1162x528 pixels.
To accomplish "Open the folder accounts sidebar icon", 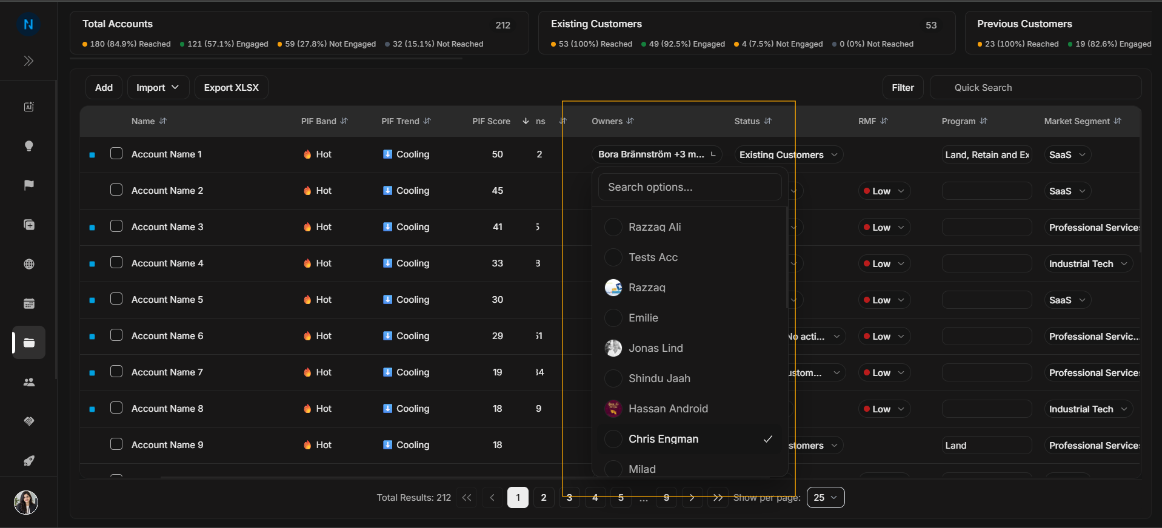I will point(28,343).
